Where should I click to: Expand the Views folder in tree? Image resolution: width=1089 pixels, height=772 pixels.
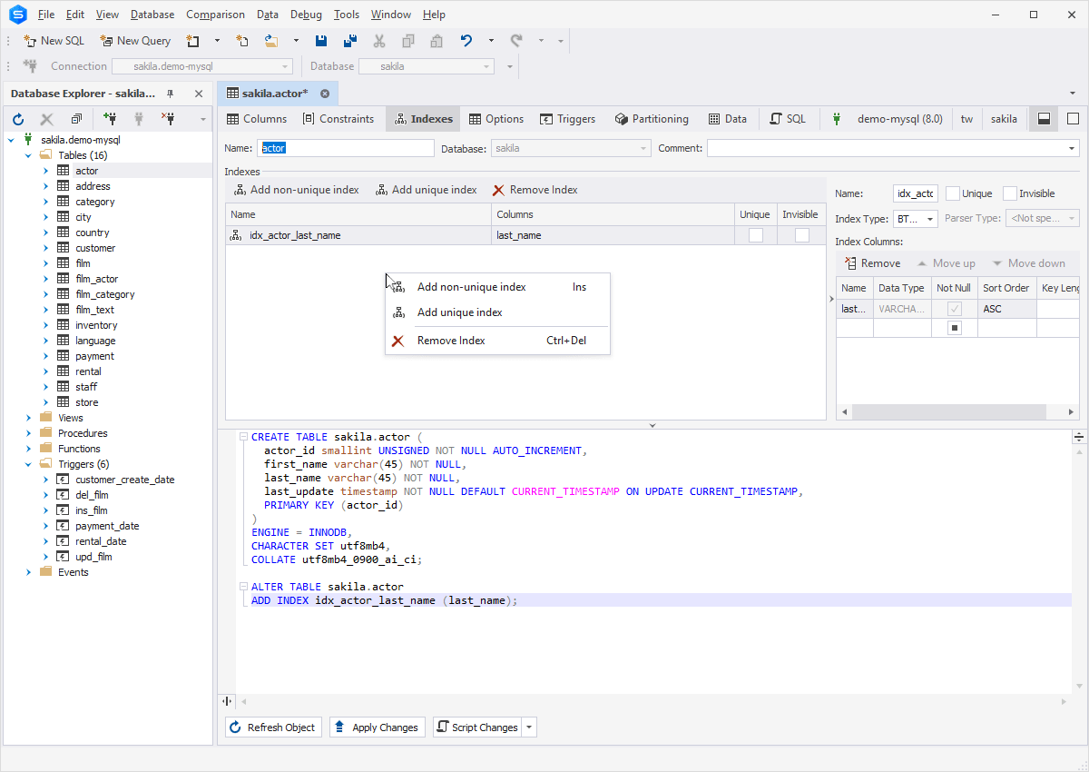tap(29, 418)
